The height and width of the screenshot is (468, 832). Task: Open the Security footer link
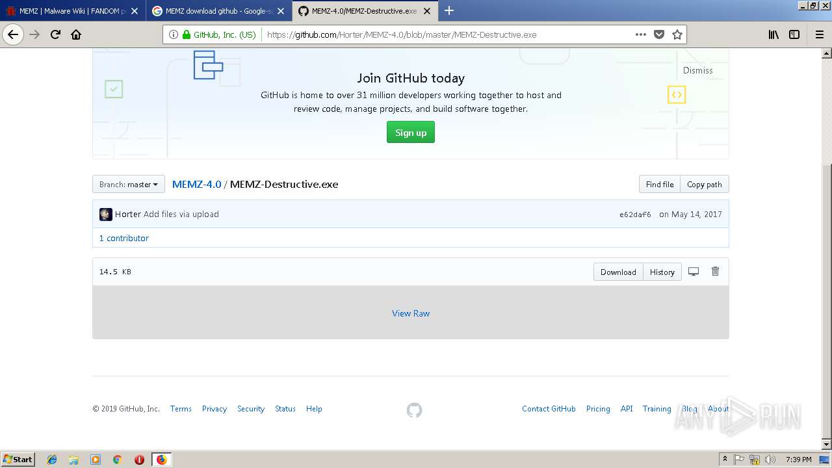pyautogui.click(x=251, y=409)
